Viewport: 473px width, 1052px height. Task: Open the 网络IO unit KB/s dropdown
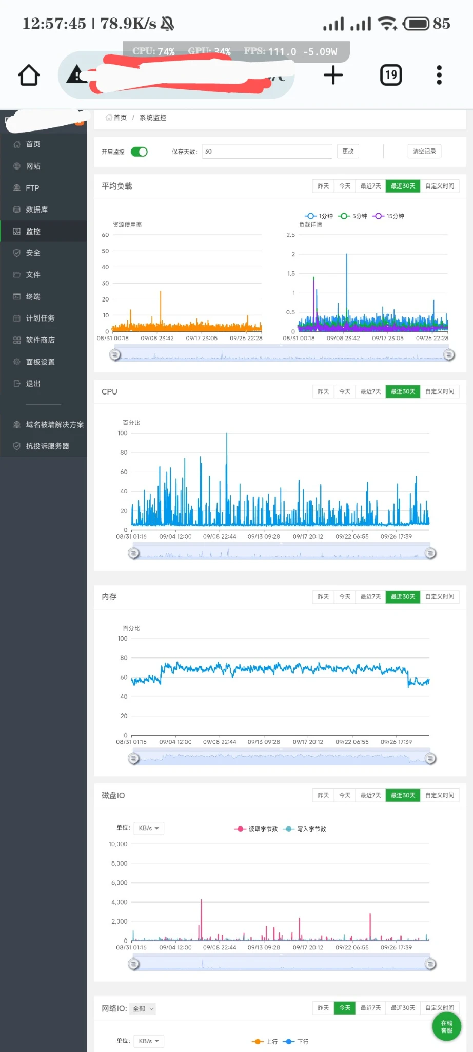pos(149,1041)
